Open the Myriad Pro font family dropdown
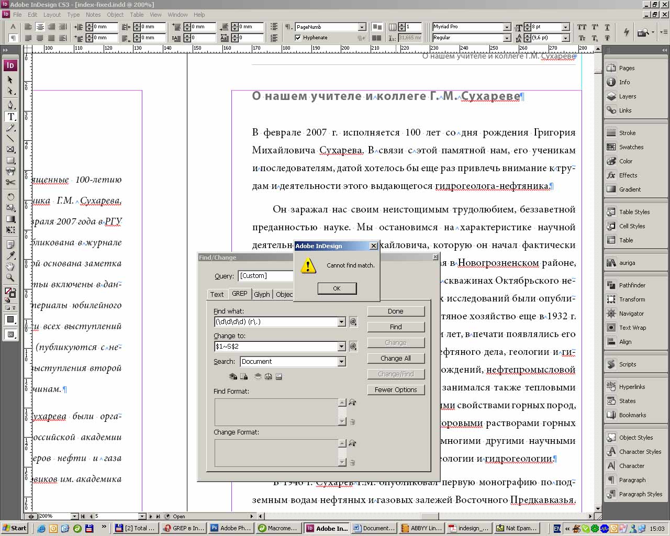This screenshot has height=536, width=670. (507, 27)
